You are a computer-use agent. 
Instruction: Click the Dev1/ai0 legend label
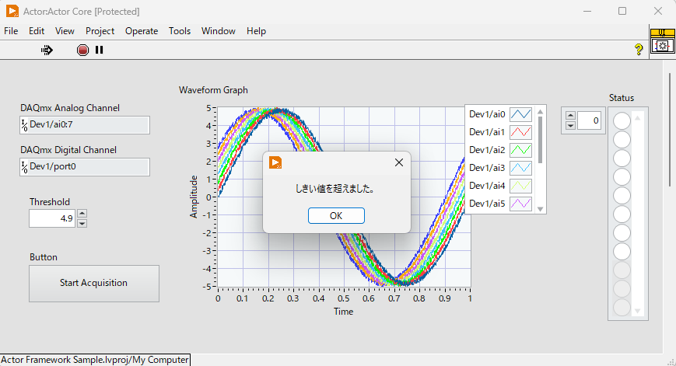coord(487,114)
